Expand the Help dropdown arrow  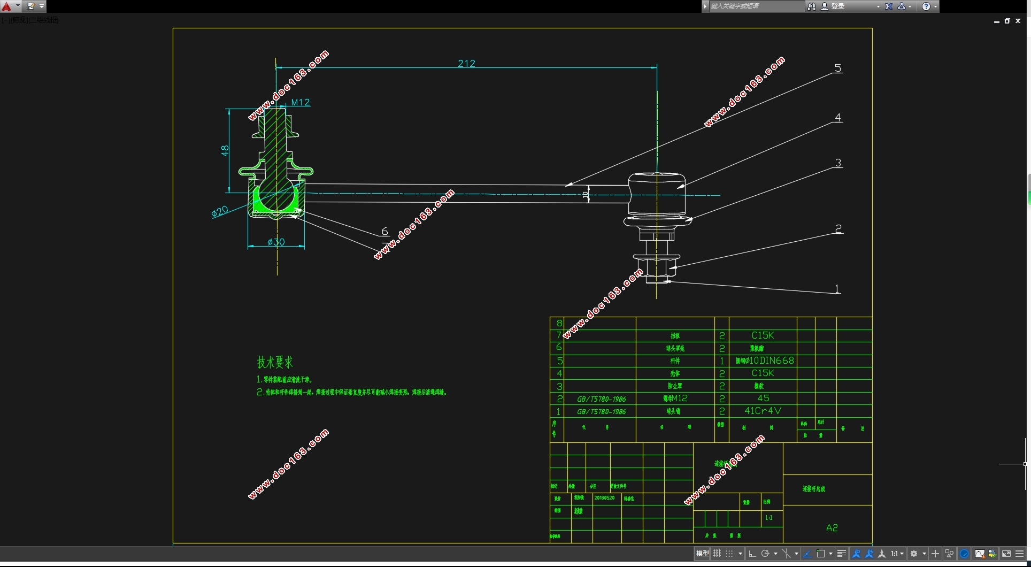[935, 6]
